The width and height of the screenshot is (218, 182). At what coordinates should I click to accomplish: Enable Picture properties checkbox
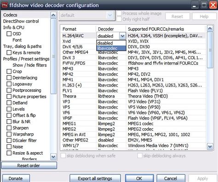pyautogui.click(x=9, y=97)
